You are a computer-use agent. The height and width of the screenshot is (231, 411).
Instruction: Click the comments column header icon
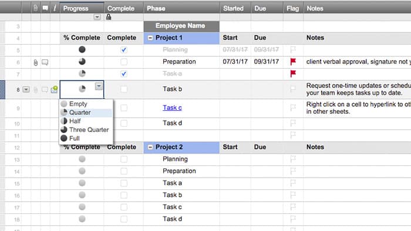point(45,8)
